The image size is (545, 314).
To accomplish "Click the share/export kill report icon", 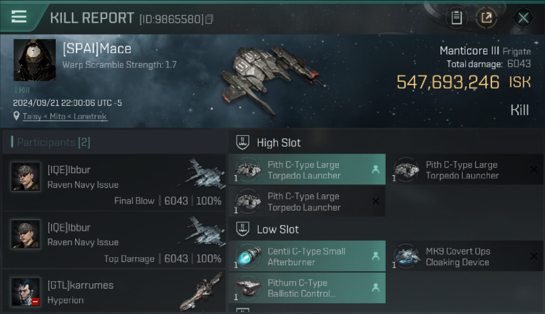I will coord(486,18).
